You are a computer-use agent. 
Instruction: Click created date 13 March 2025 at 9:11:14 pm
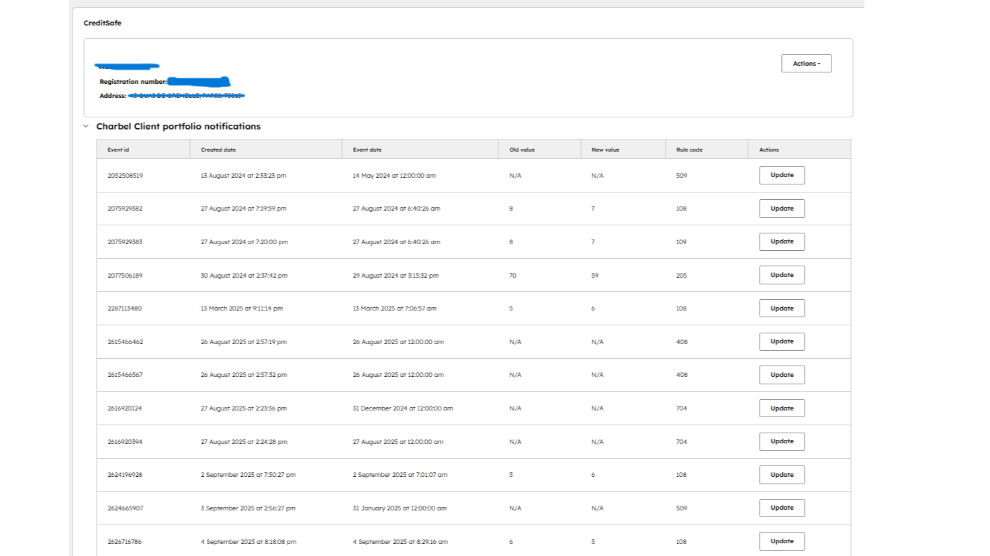242,309
